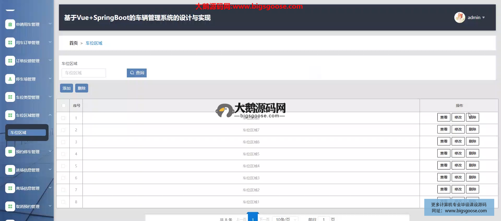Click the 预约停车管理 chat icon
Screen dimensions: 501x221
tap(10, 152)
